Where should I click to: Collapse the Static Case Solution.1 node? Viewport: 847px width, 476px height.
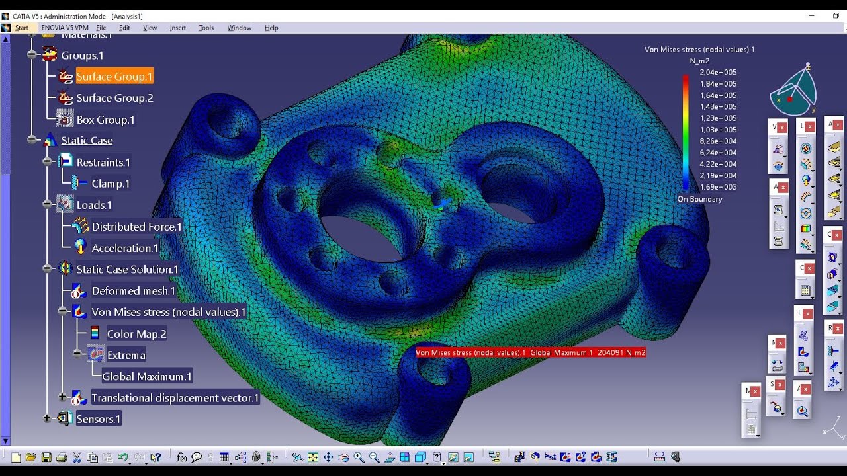(x=47, y=269)
